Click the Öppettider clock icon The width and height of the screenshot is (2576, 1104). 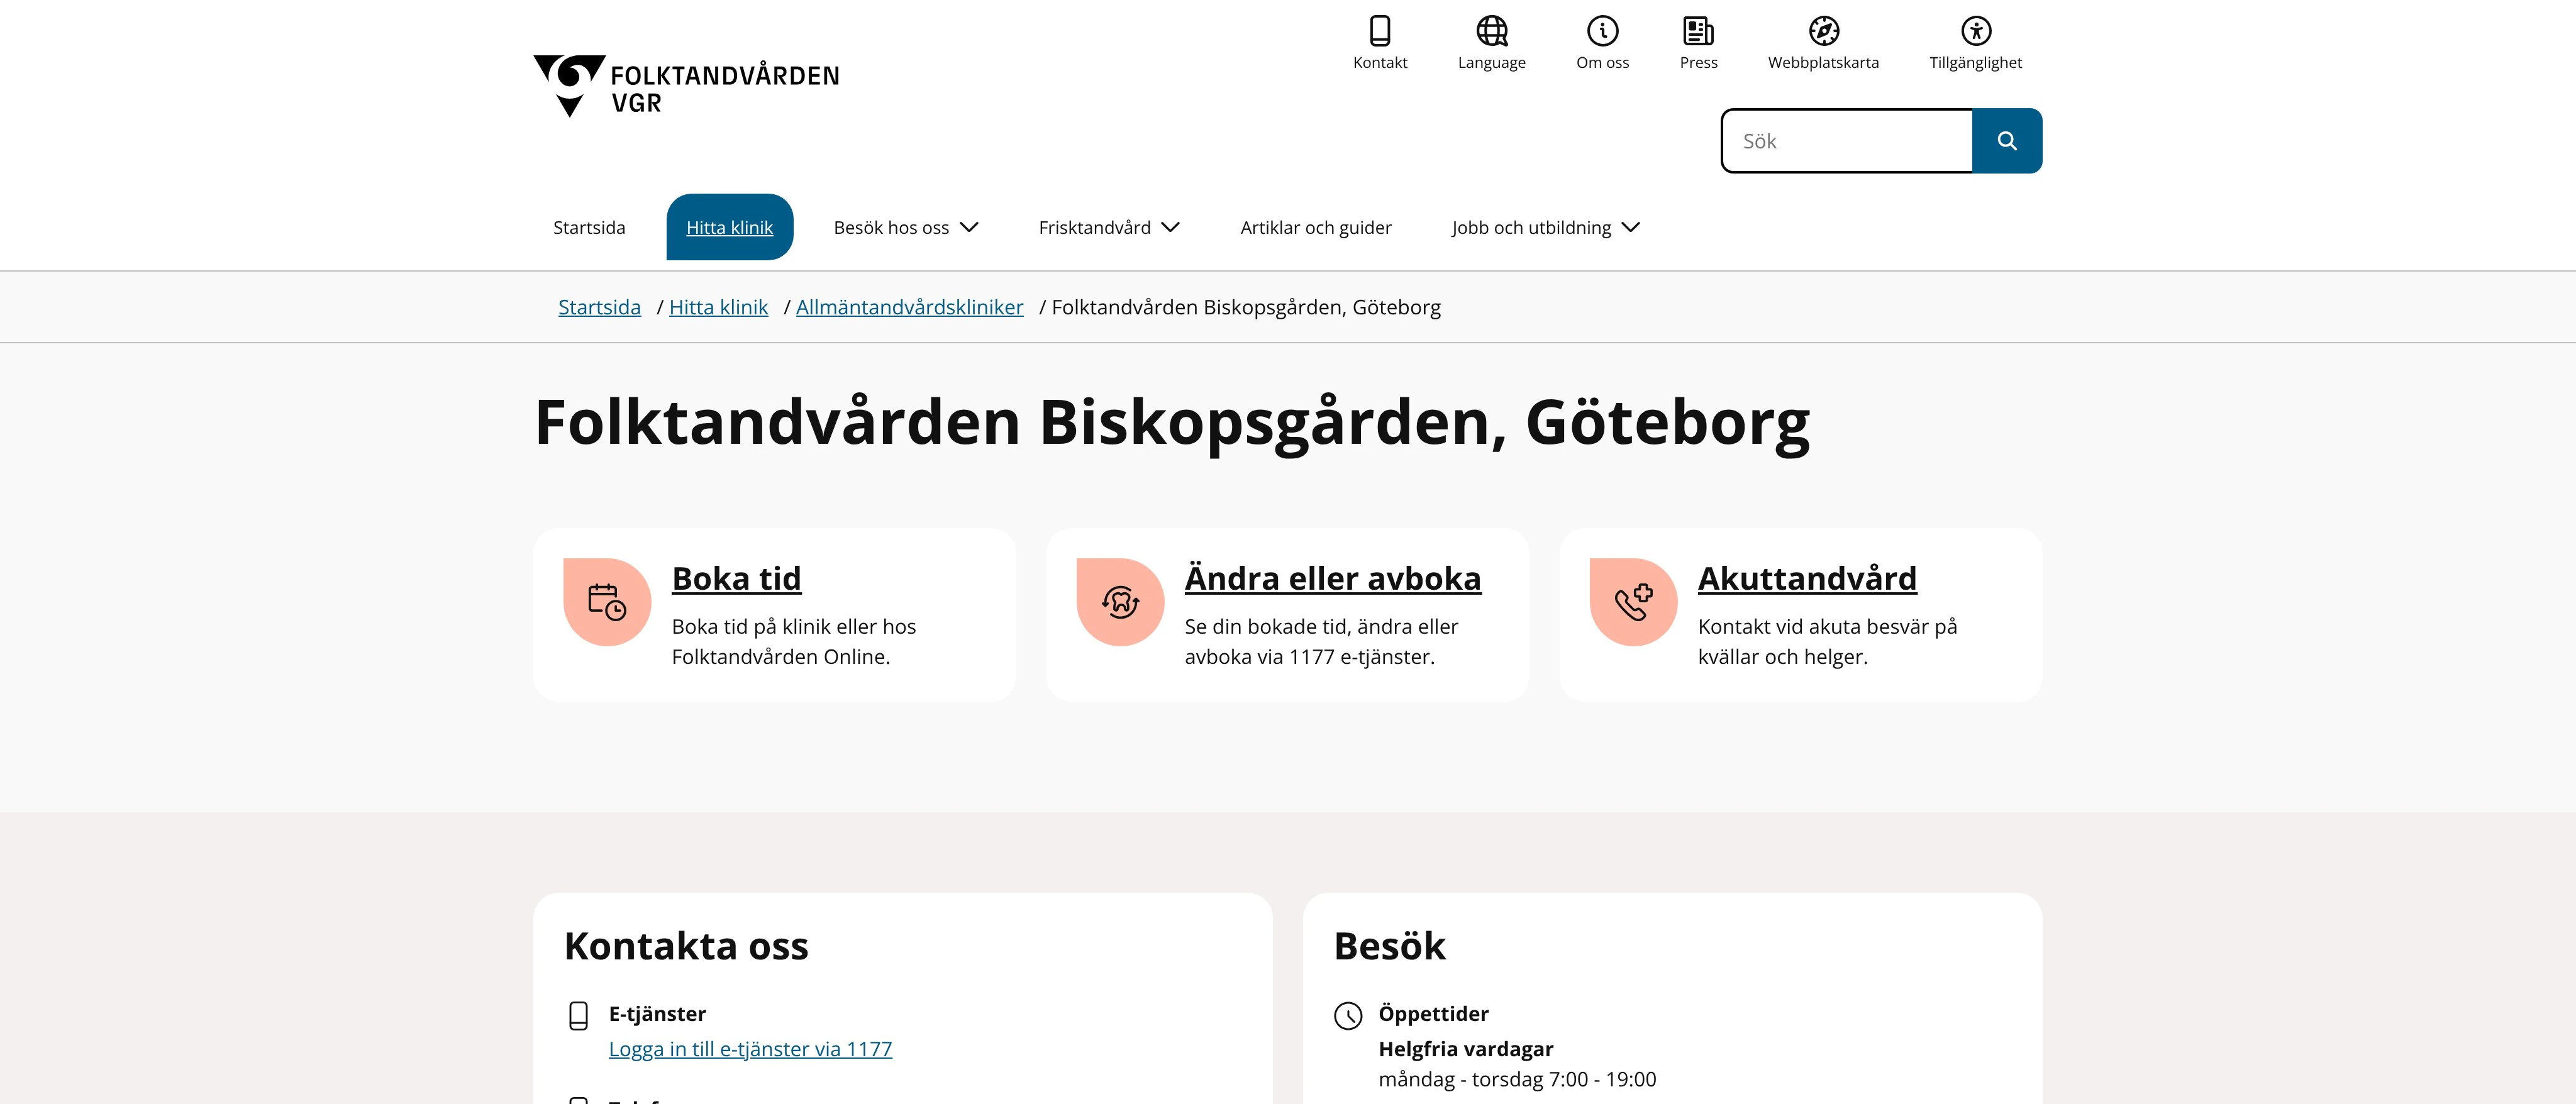[1348, 1016]
